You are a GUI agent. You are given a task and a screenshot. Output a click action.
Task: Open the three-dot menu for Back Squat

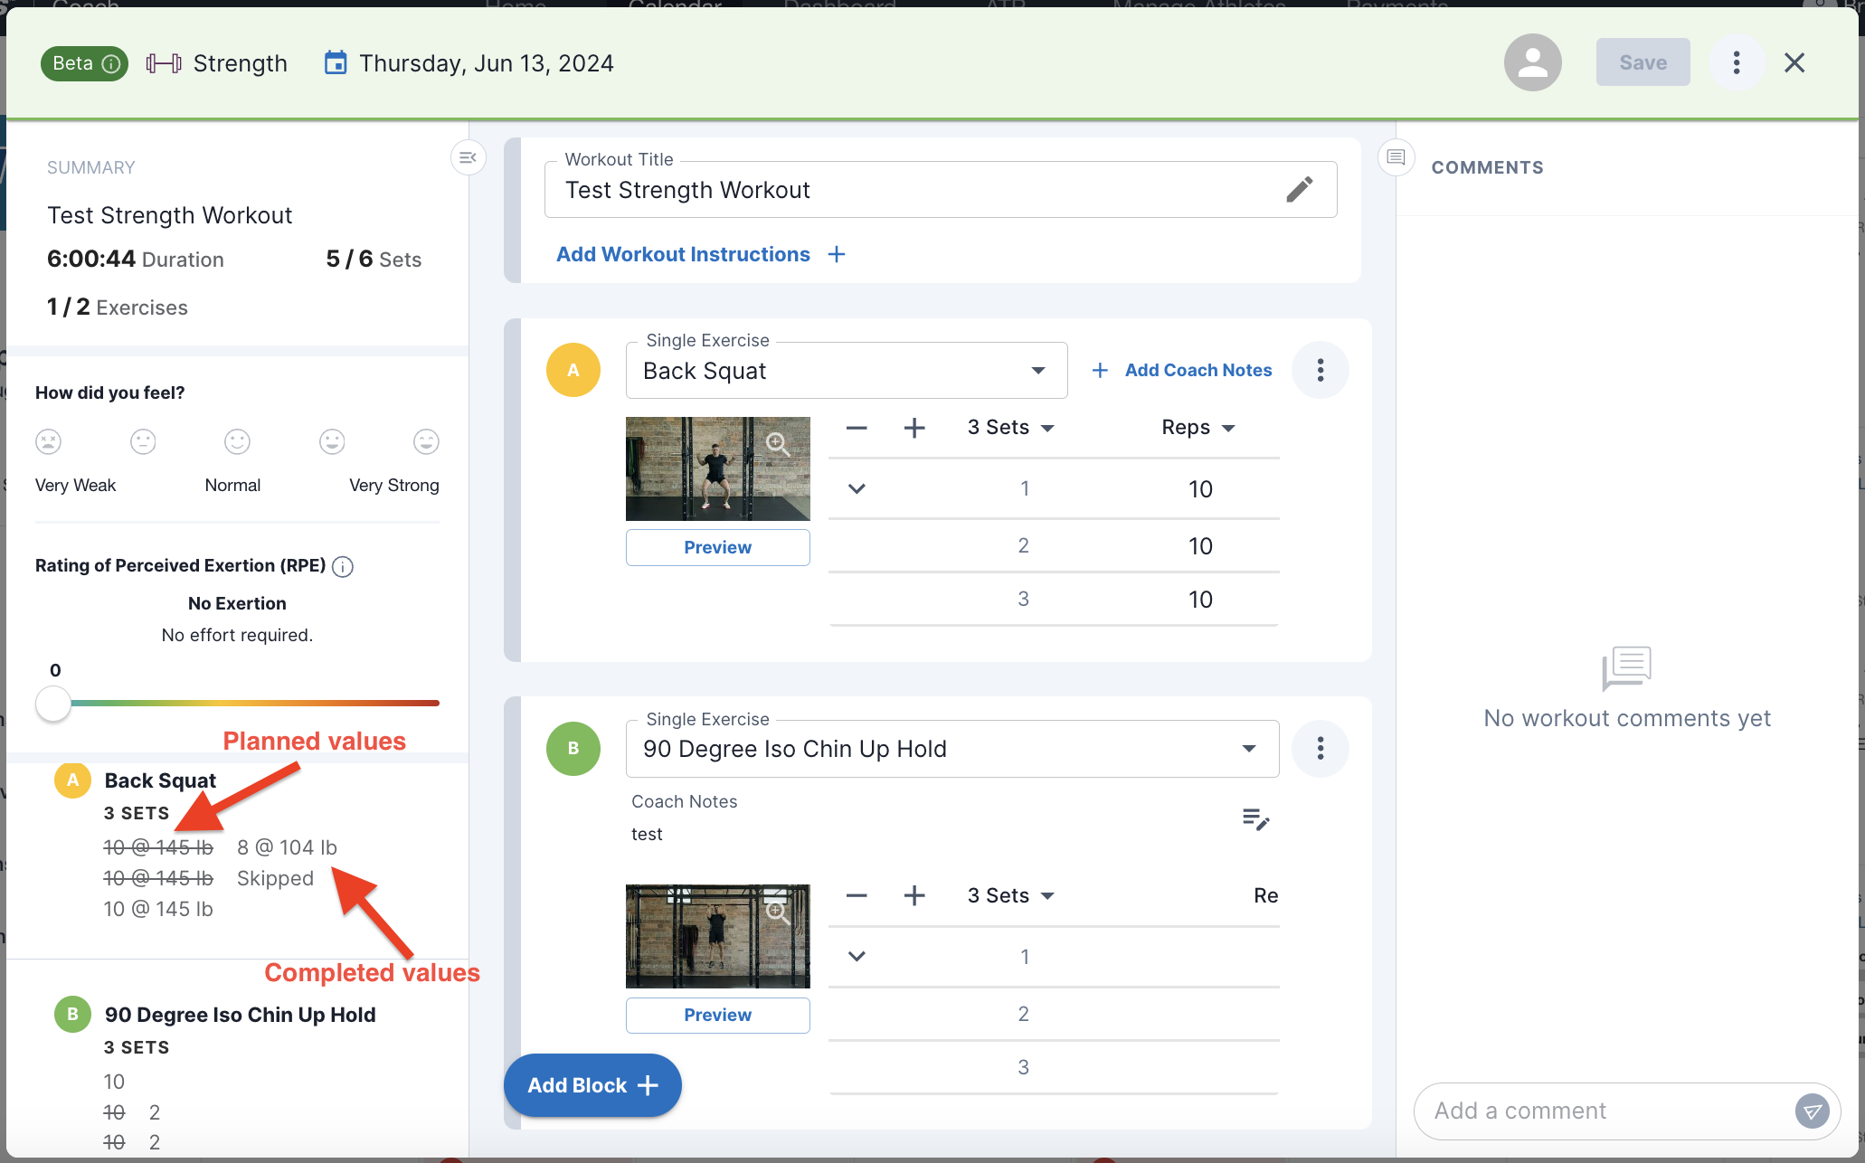[x=1320, y=370]
